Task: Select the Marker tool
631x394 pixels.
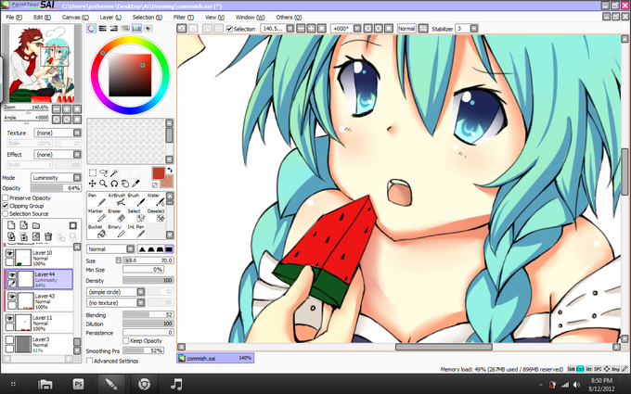Action: tap(97, 215)
